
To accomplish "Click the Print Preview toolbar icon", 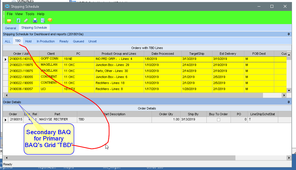I will (x=42, y=20).
